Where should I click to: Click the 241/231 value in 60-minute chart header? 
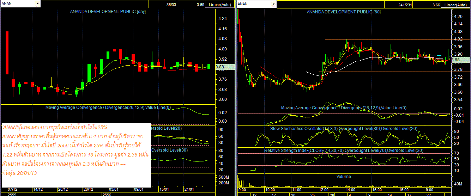pyautogui.click(x=405, y=5)
